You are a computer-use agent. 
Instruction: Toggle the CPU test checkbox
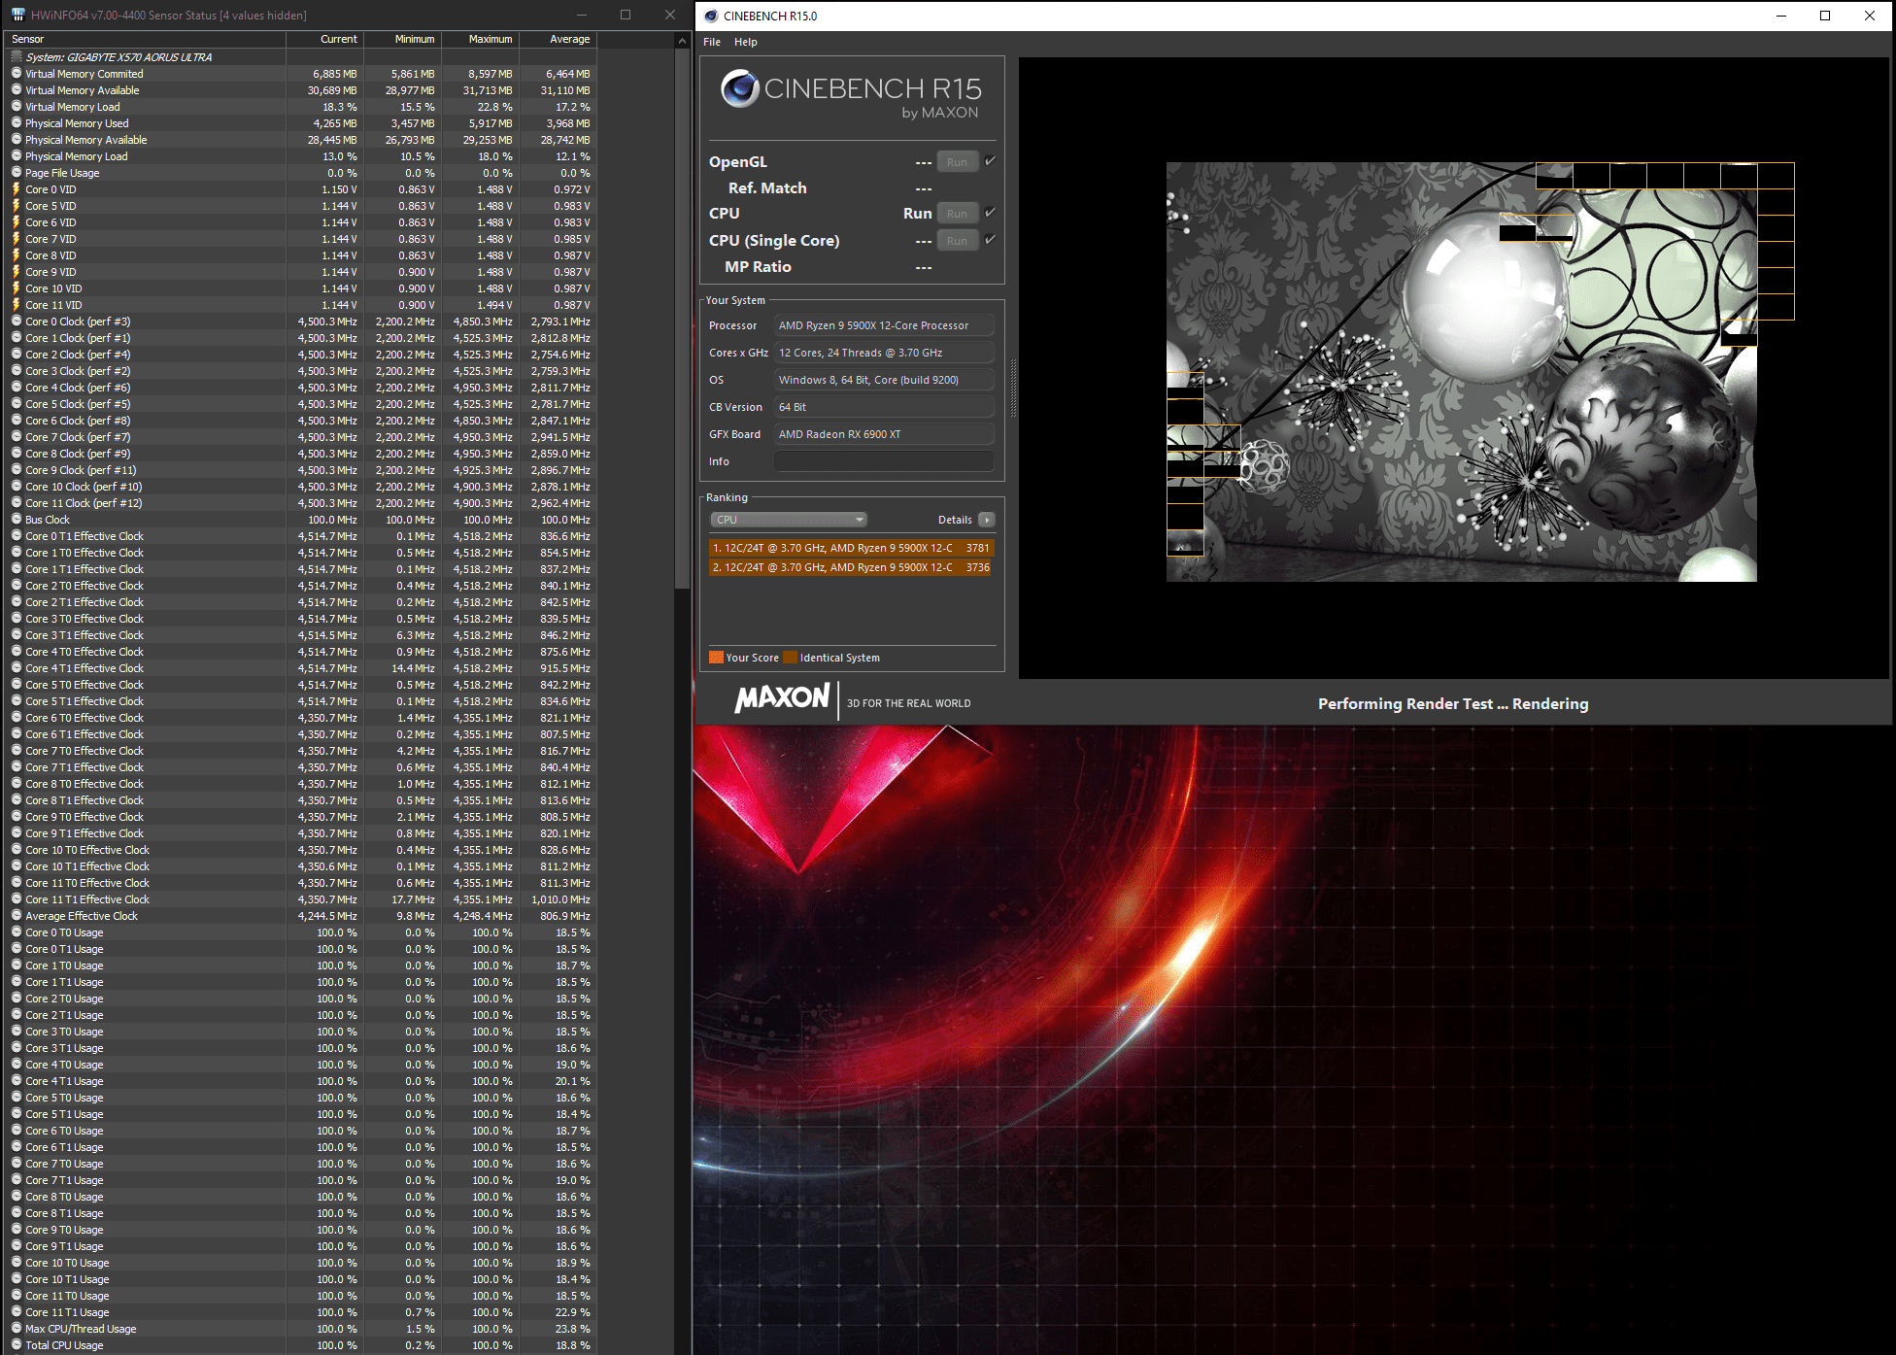click(990, 213)
